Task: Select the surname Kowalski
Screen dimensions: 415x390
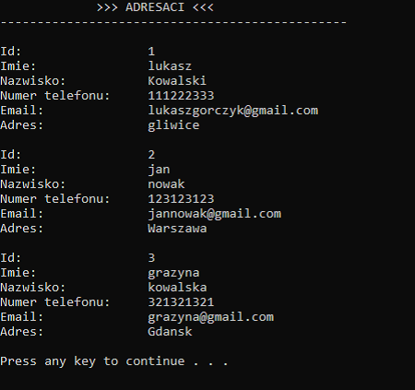Action: click(177, 81)
